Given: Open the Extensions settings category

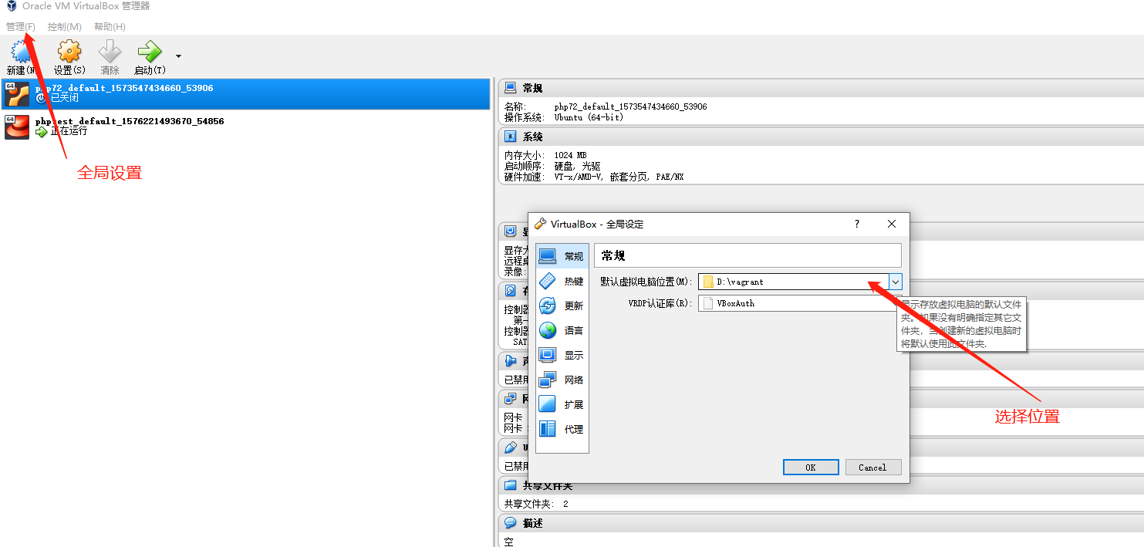Looking at the screenshot, I should [x=562, y=405].
